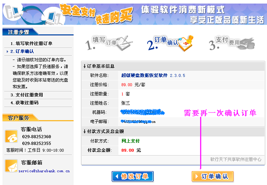
Task: Click the 付款总金额 value 89.00 元
Action: click(x=131, y=150)
